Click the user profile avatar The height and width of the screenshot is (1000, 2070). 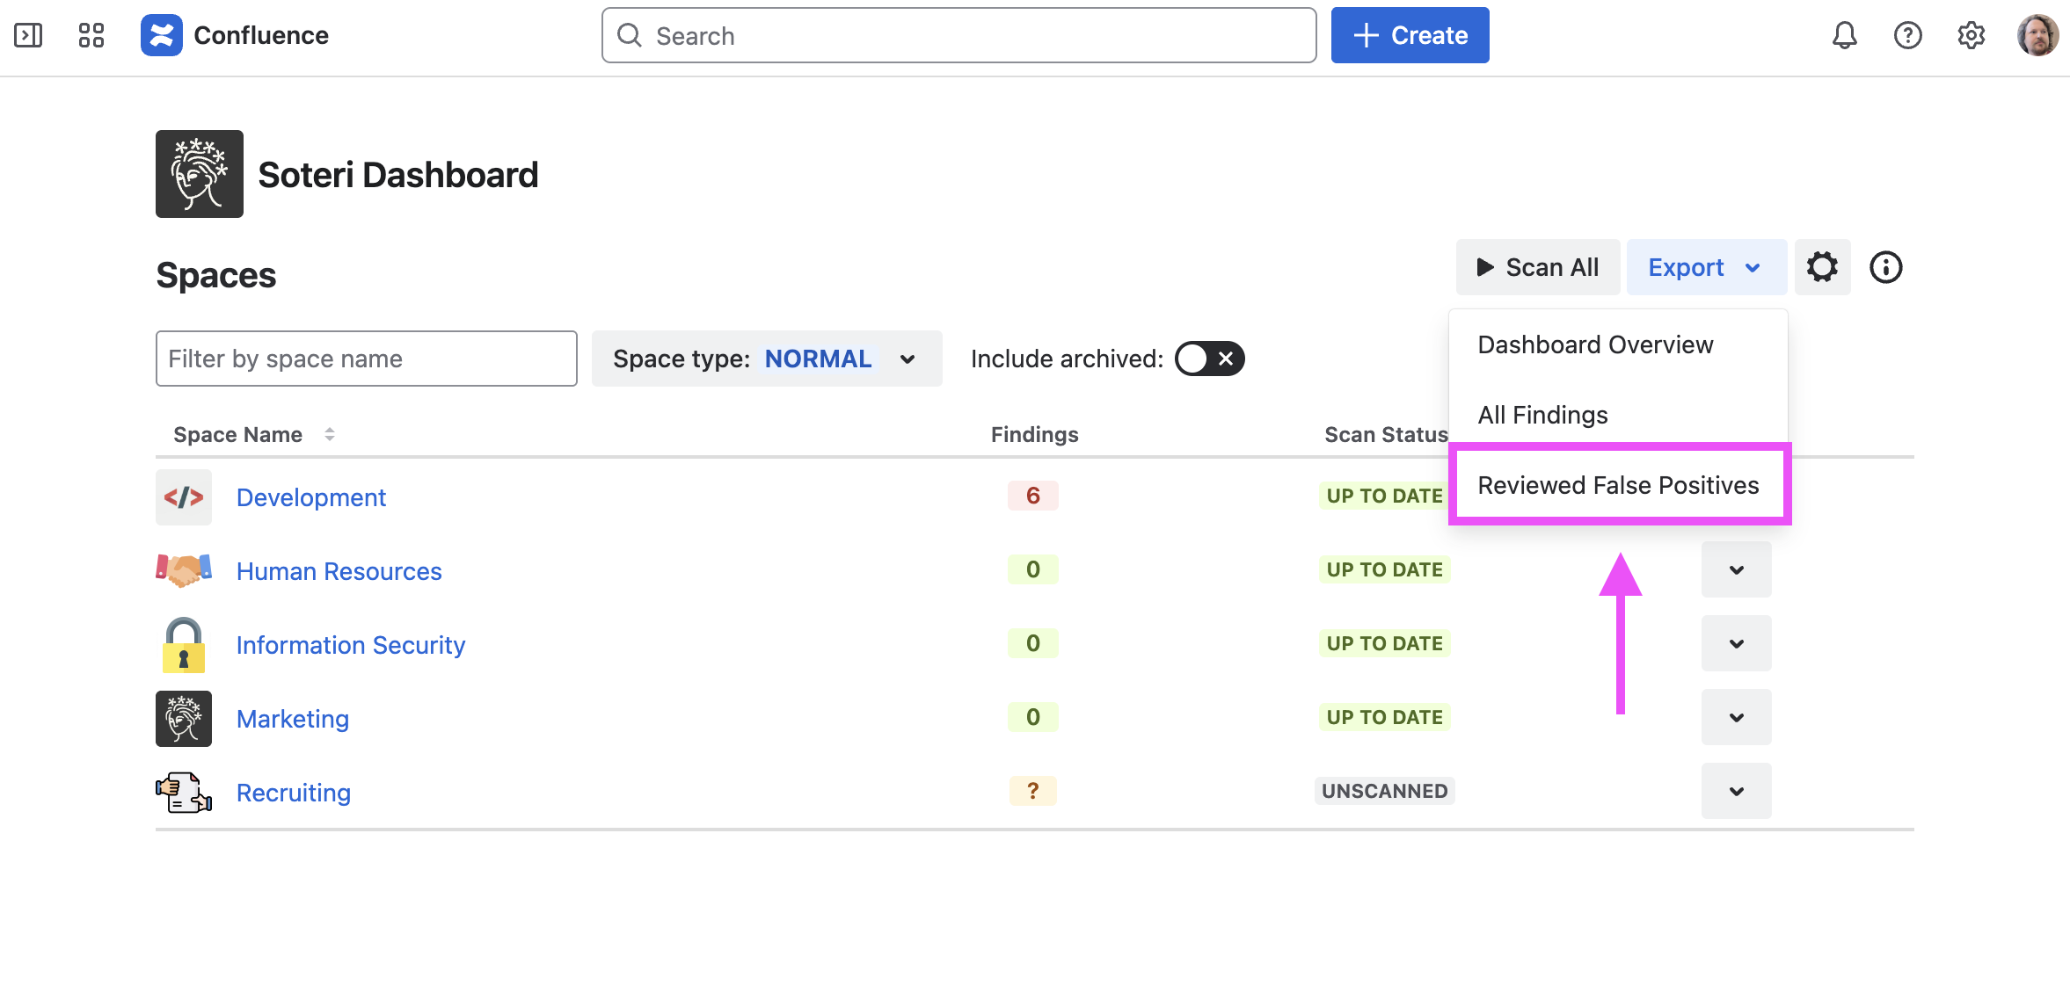(2037, 35)
